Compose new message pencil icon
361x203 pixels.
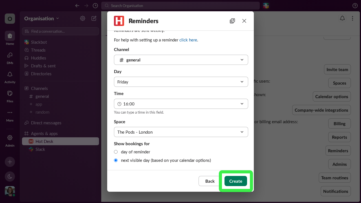coord(94,18)
